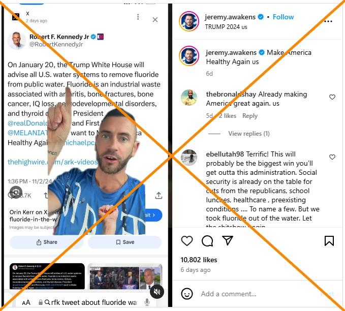Follow jeremy.awakens
The height and width of the screenshot is (311, 345).
click(x=283, y=17)
